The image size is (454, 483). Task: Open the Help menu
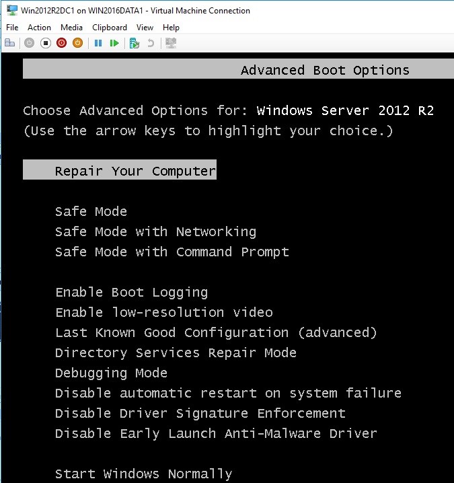coord(171,28)
